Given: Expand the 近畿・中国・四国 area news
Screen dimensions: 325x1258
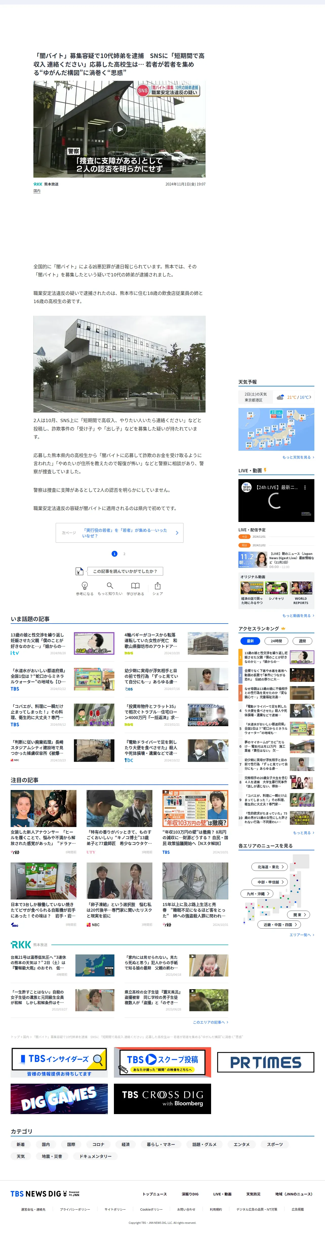Looking at the screenshot, I should click(279, 925).
